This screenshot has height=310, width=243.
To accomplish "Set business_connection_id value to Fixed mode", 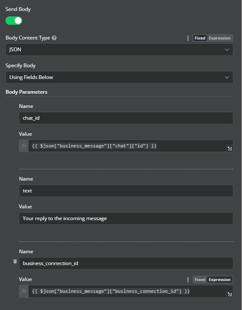I will (200, 280).
